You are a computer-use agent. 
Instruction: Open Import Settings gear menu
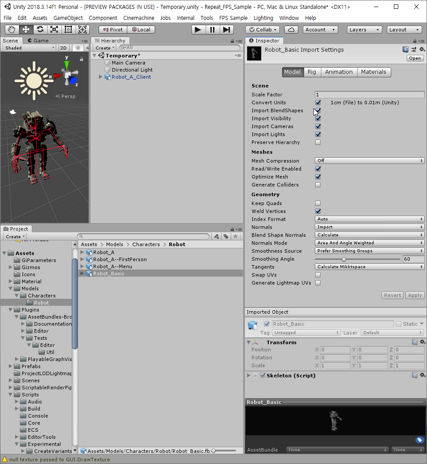click(x=422, y=49)
